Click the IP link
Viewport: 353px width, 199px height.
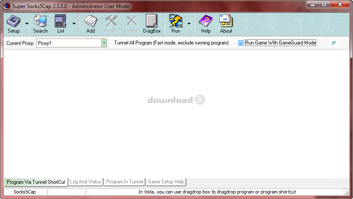point(334,43)
